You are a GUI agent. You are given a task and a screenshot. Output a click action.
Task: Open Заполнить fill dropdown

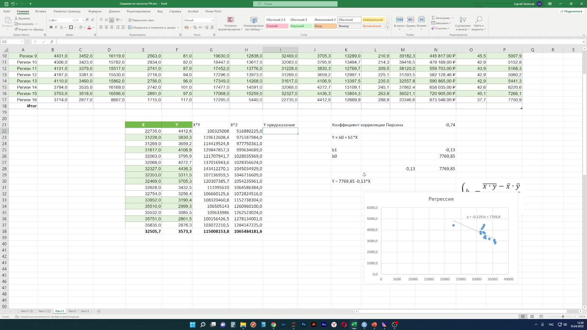tap(441, 23)
